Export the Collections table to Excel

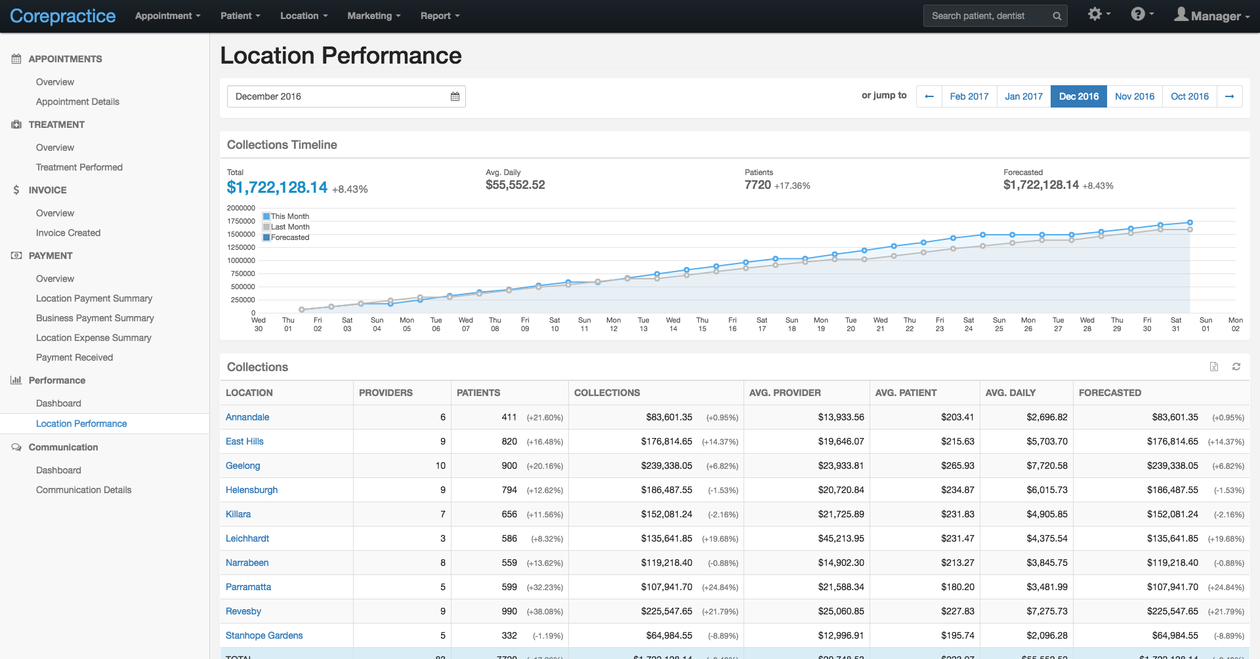point(1213,367)
